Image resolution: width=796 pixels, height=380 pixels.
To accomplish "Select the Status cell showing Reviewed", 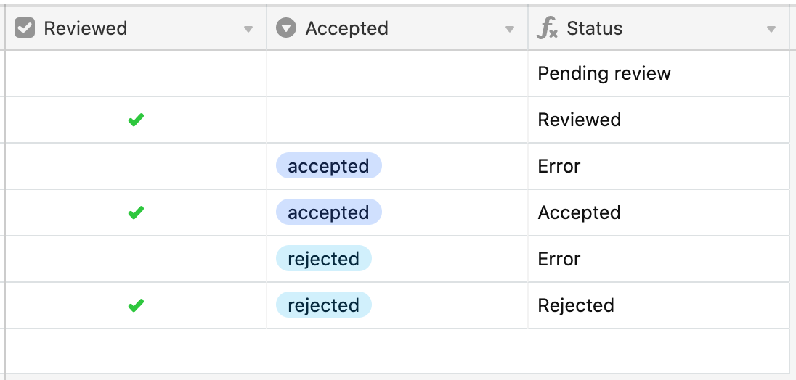I will (x=659, y=120).
